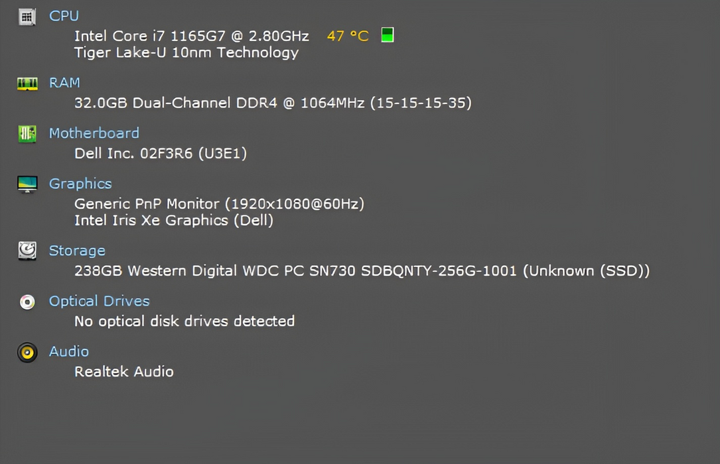The height and width of the screenshot is (464, 720).
Task: Open the CPU section link
Action: coord(64,16)
